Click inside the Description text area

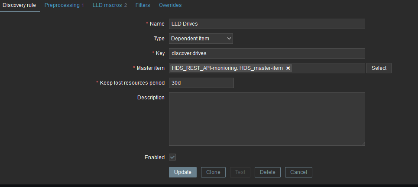click(x=267, y=119)
